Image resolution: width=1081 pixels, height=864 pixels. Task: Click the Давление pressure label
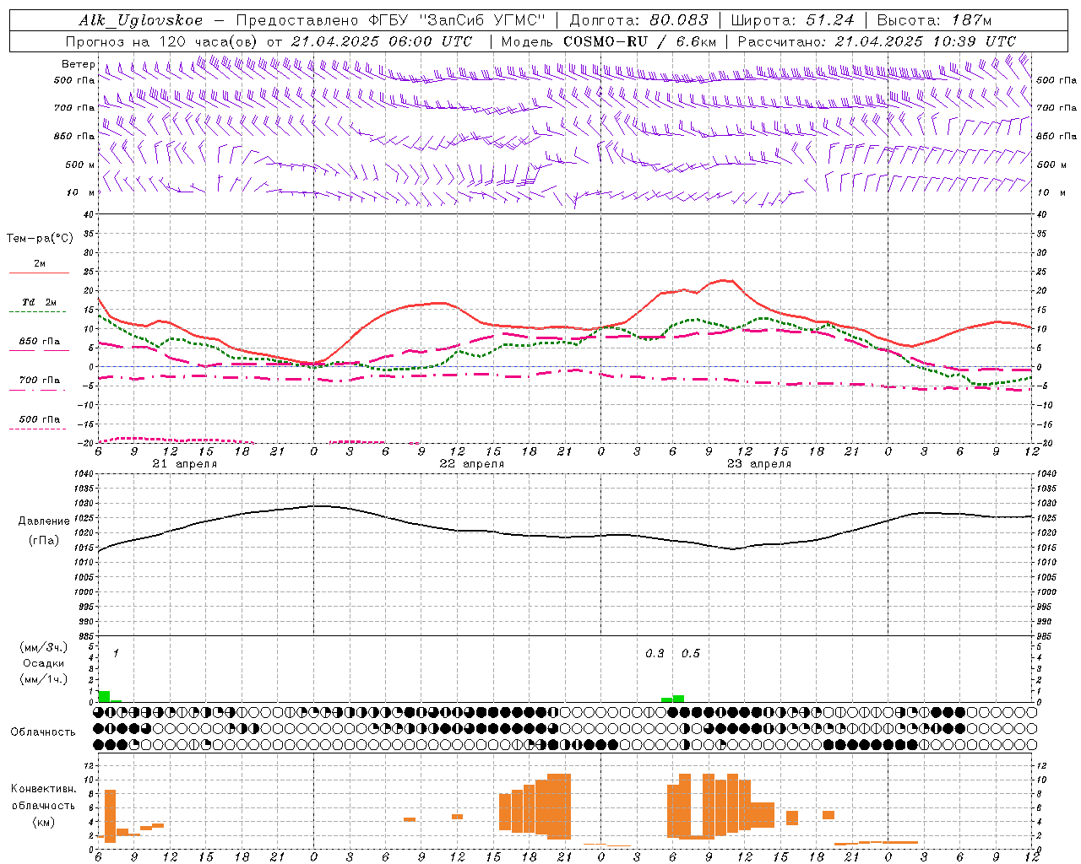(44, 521)
